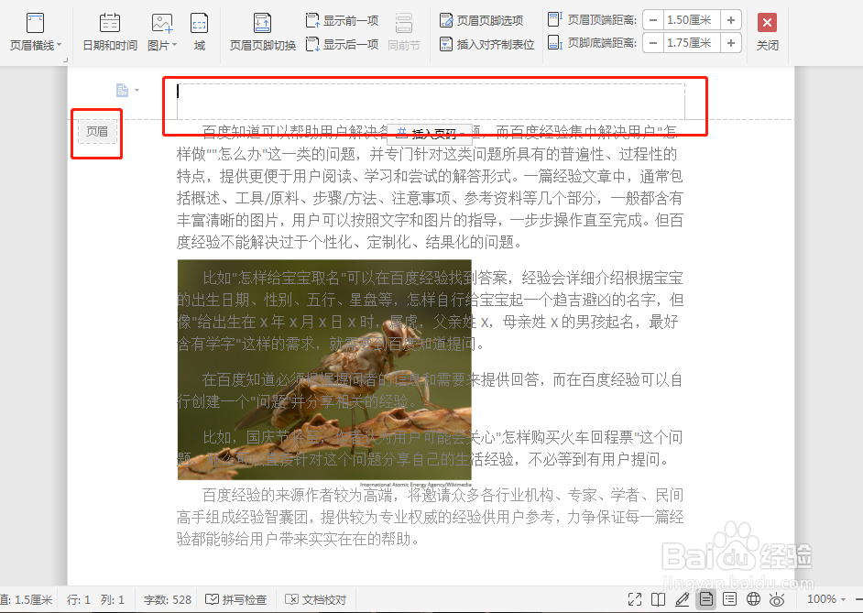Screen dimensions: 863x613
Task: Decrease 页脚底端距离 with the minus button
Action: tap(653, 42)
